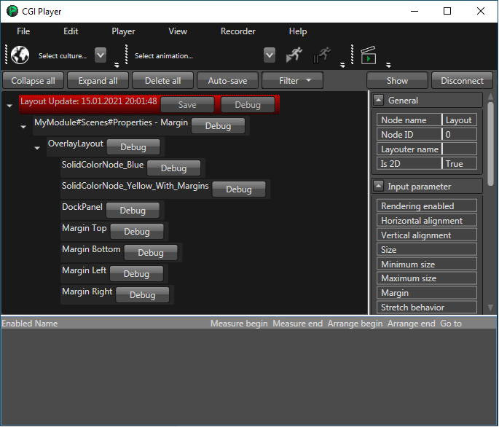Save the Layout Update entry

(x=187, y=105)
